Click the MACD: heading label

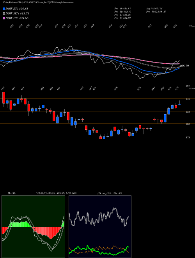(12, 193)
